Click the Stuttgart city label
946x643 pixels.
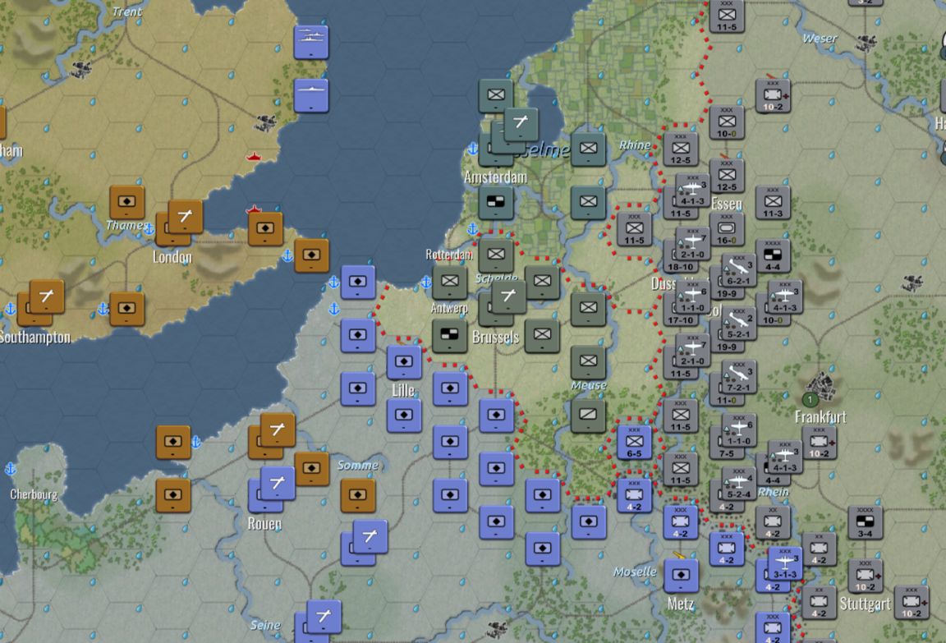pyautogui.click(x=865, y=604)
